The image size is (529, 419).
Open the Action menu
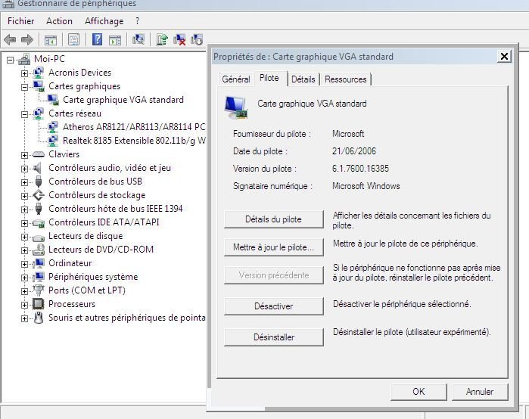click(x=59, y=21)
